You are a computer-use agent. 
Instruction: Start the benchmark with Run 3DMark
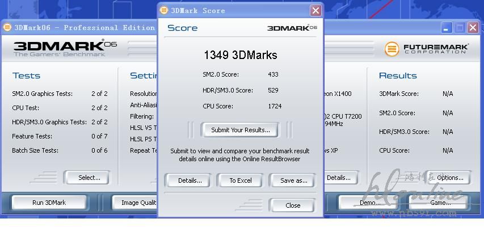(49, 203)
